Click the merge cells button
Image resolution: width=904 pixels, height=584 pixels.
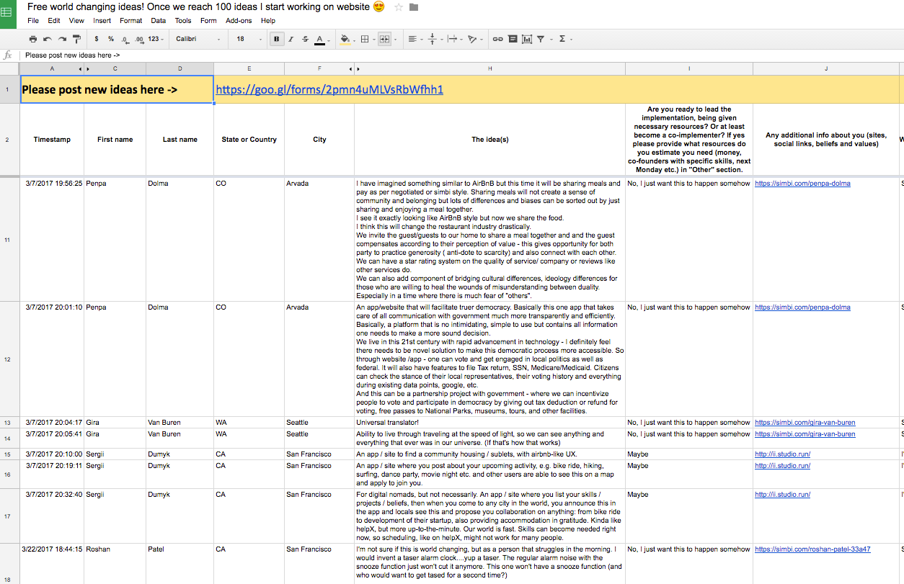(384, 39)
